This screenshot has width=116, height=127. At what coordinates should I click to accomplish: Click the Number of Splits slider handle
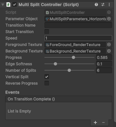click(69, 70)
